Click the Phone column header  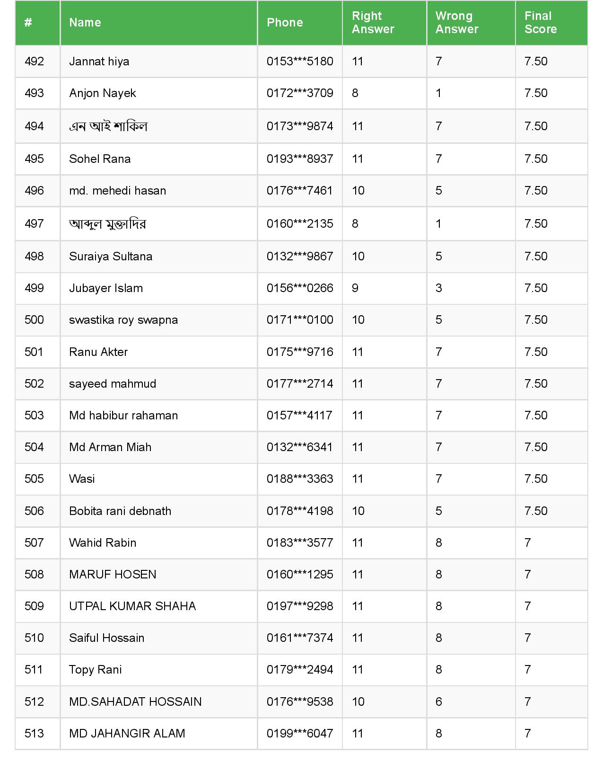tap(285, 23)
